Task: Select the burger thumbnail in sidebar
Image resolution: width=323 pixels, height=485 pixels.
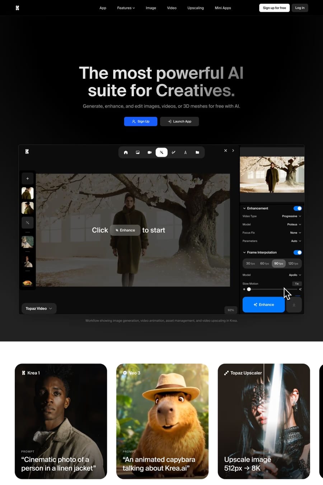Action: [x=28, y=283]
